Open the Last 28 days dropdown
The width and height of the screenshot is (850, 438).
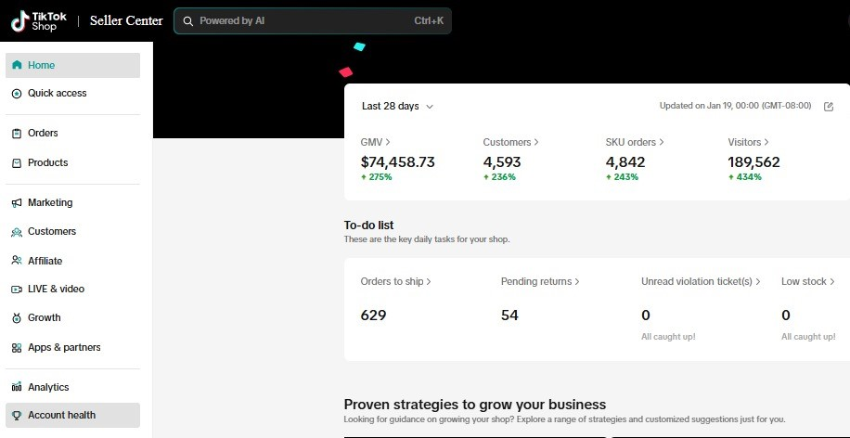397,107
